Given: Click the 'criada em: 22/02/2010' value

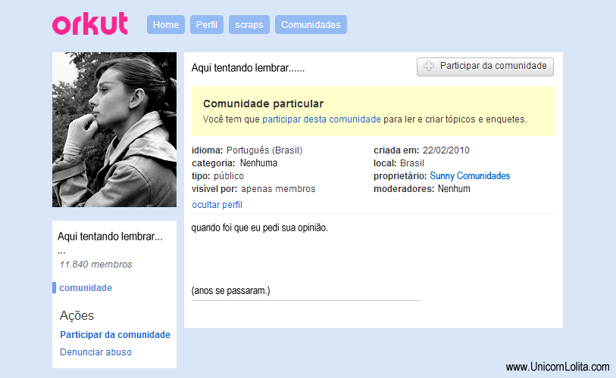Looking at the screenshot, I should pos(446,150).
